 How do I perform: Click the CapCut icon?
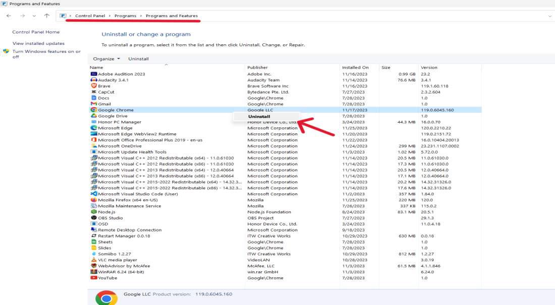pyautogui.click(x=94, y=92)
